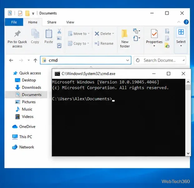This screenshot has height=188, width=194.
Task: Select Documents in navigation pane
Action: click(26, 95)
